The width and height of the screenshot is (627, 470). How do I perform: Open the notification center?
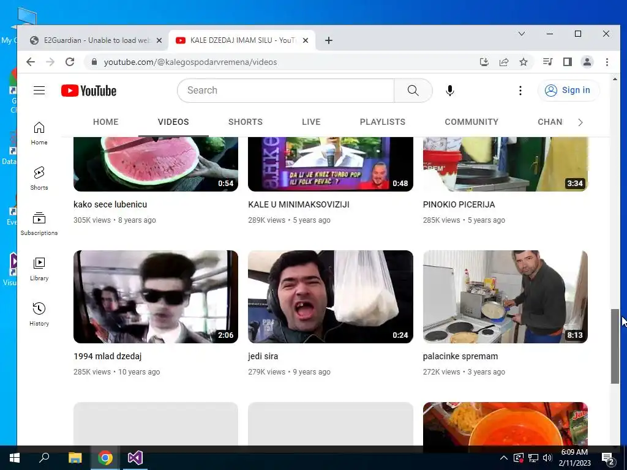click(608, 458)
